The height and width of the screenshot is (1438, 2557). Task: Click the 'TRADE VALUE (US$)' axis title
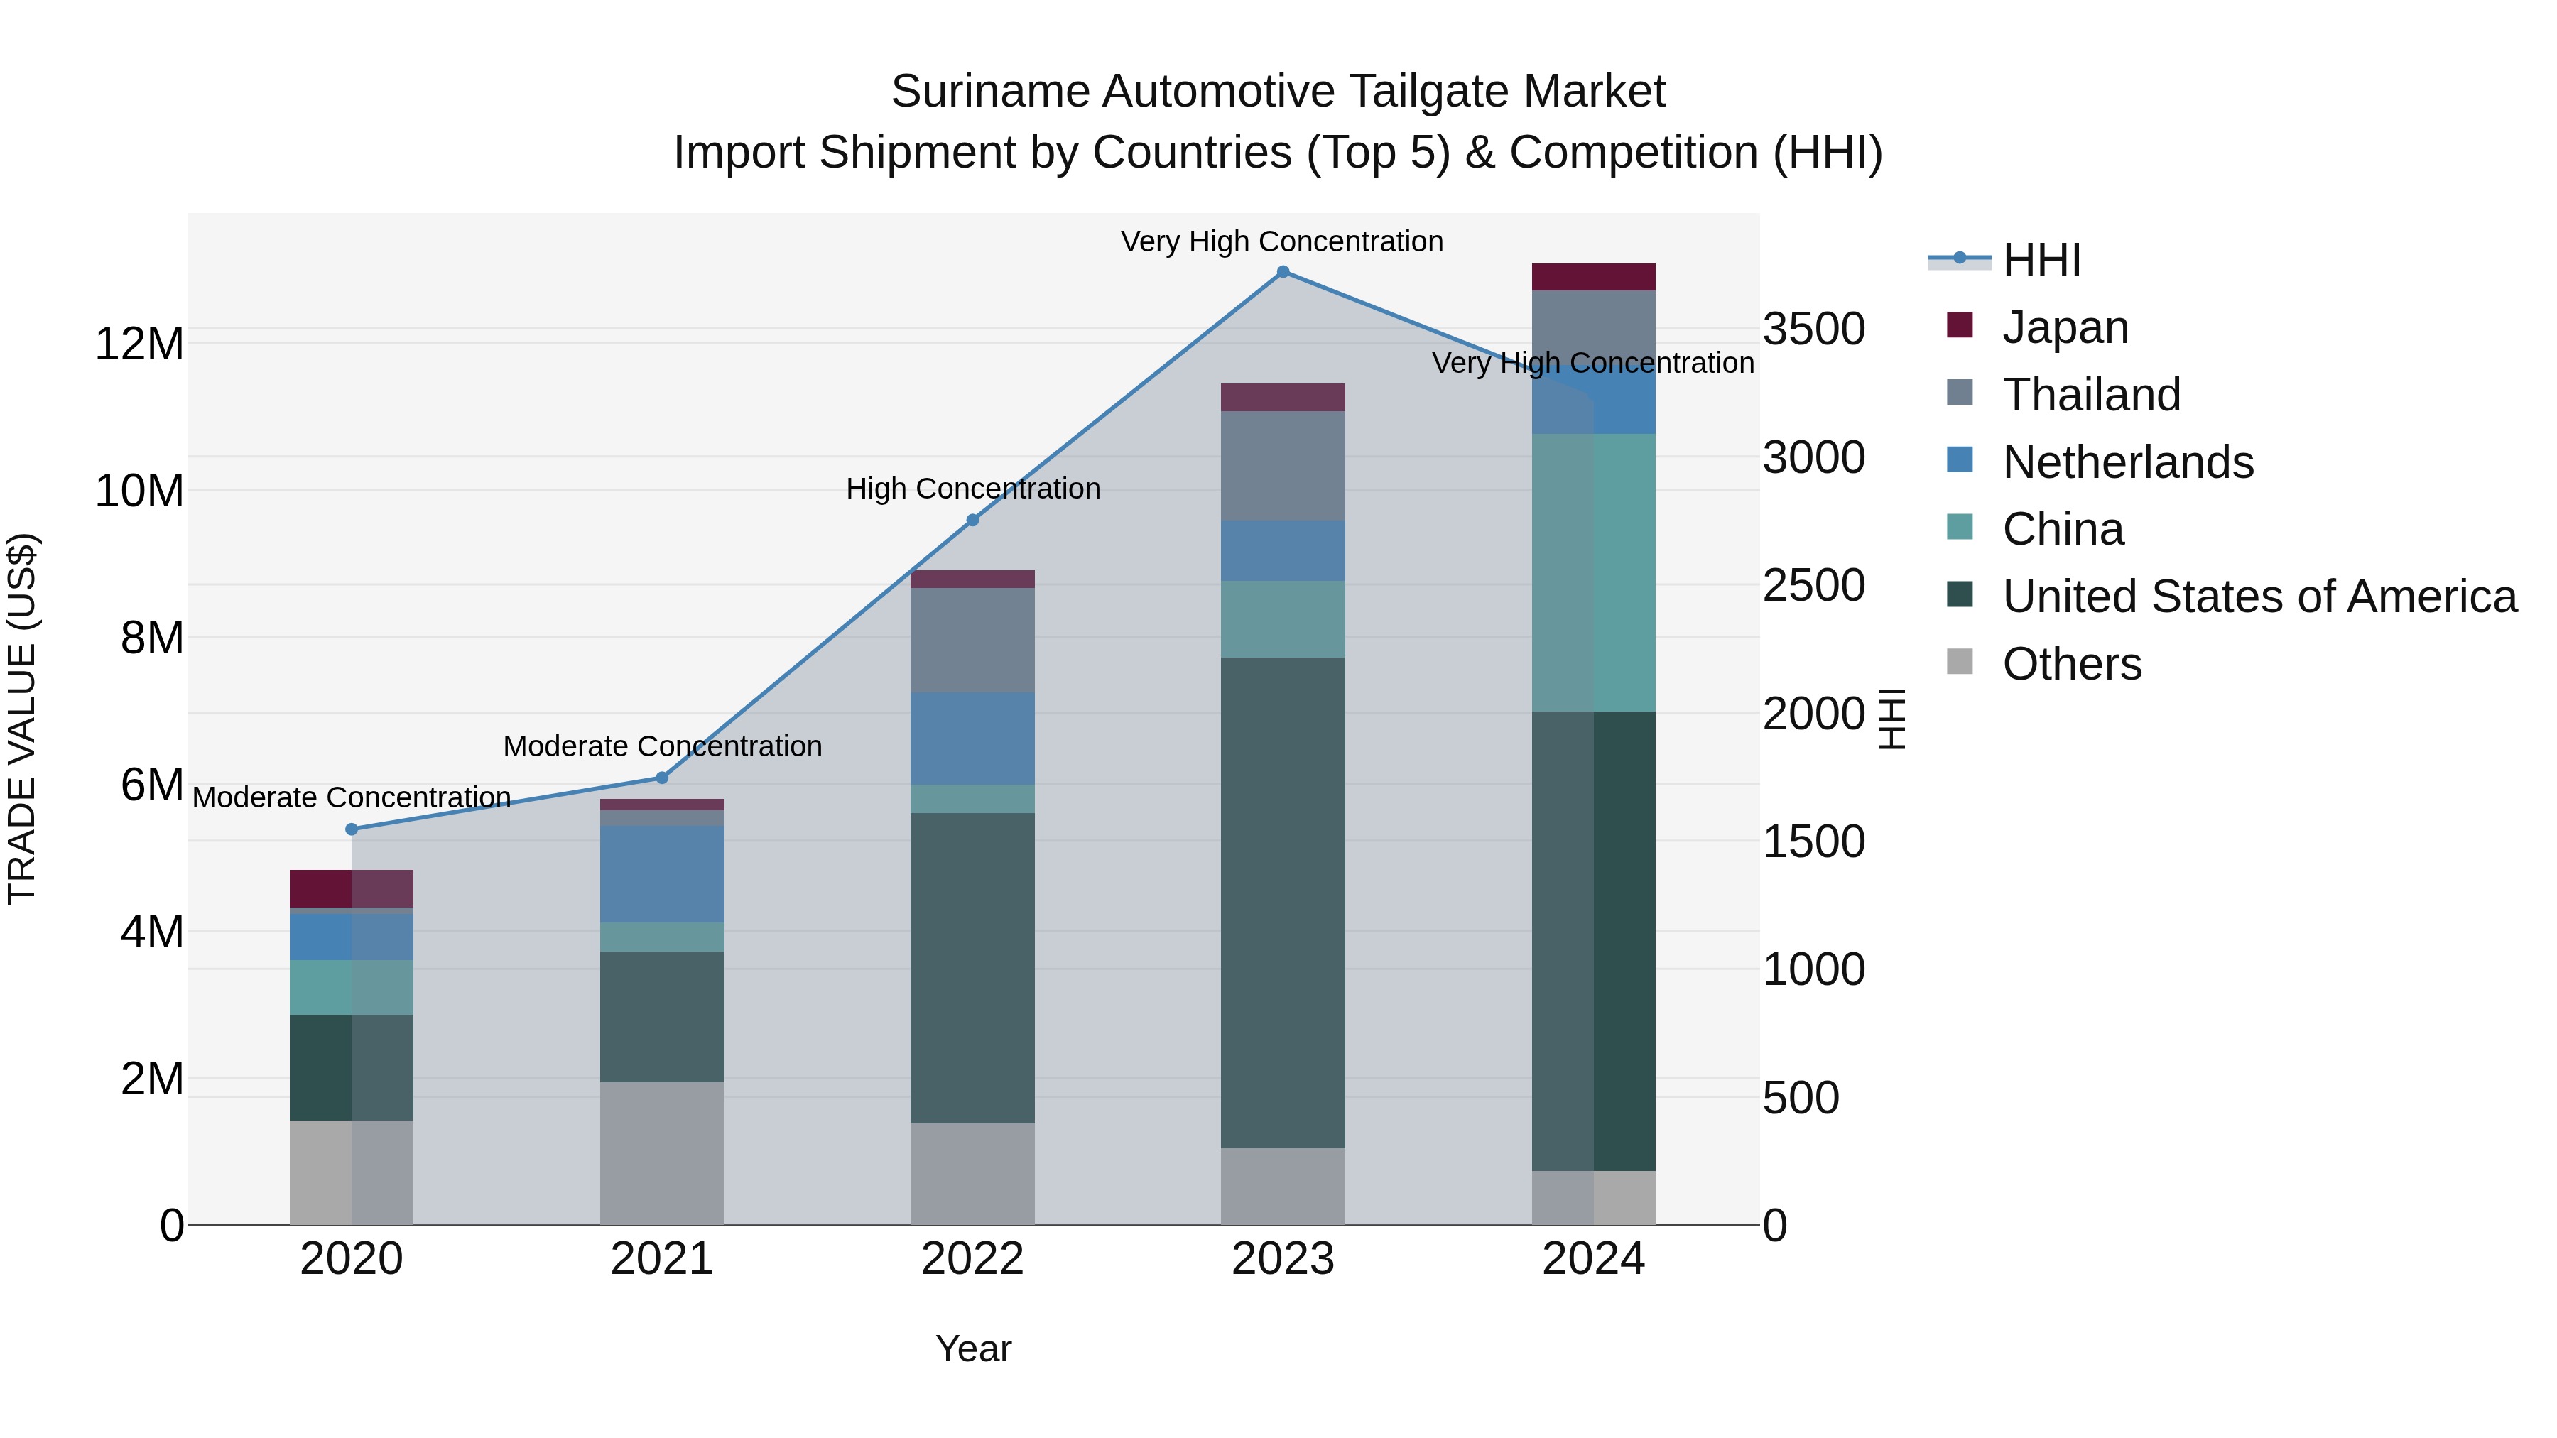click(x=23, y=719)
